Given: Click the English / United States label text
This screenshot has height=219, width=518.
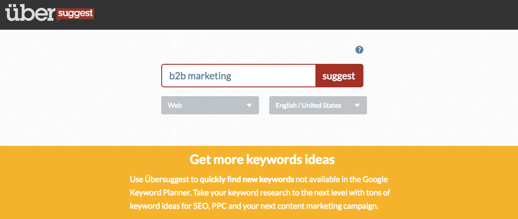Looking at the screenshot, I should point(308,106).
